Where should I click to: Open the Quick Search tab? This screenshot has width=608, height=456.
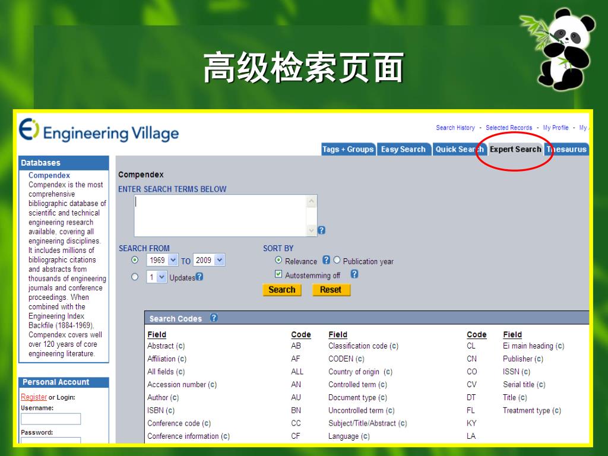(x=460, y=149)
